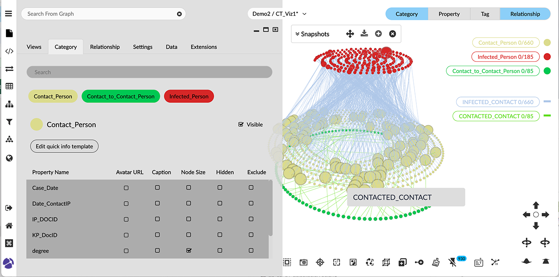The image size is (559, 277).
Task: Select the Property tab in top-right bar
Action: [449, 14]
